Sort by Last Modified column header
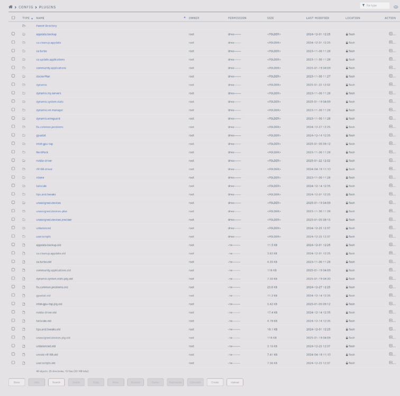400x396 pixels. point(317,18)
